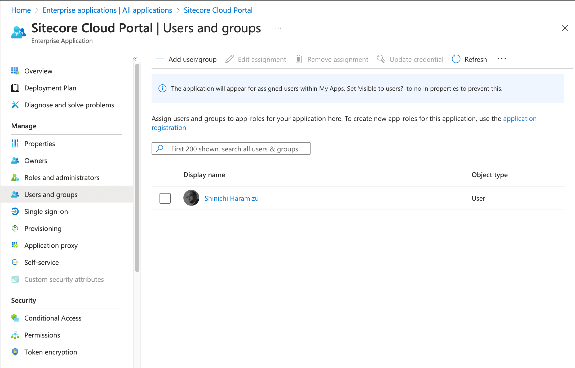
Task: Click the plus icon for Add user/group
Action: 160,59
